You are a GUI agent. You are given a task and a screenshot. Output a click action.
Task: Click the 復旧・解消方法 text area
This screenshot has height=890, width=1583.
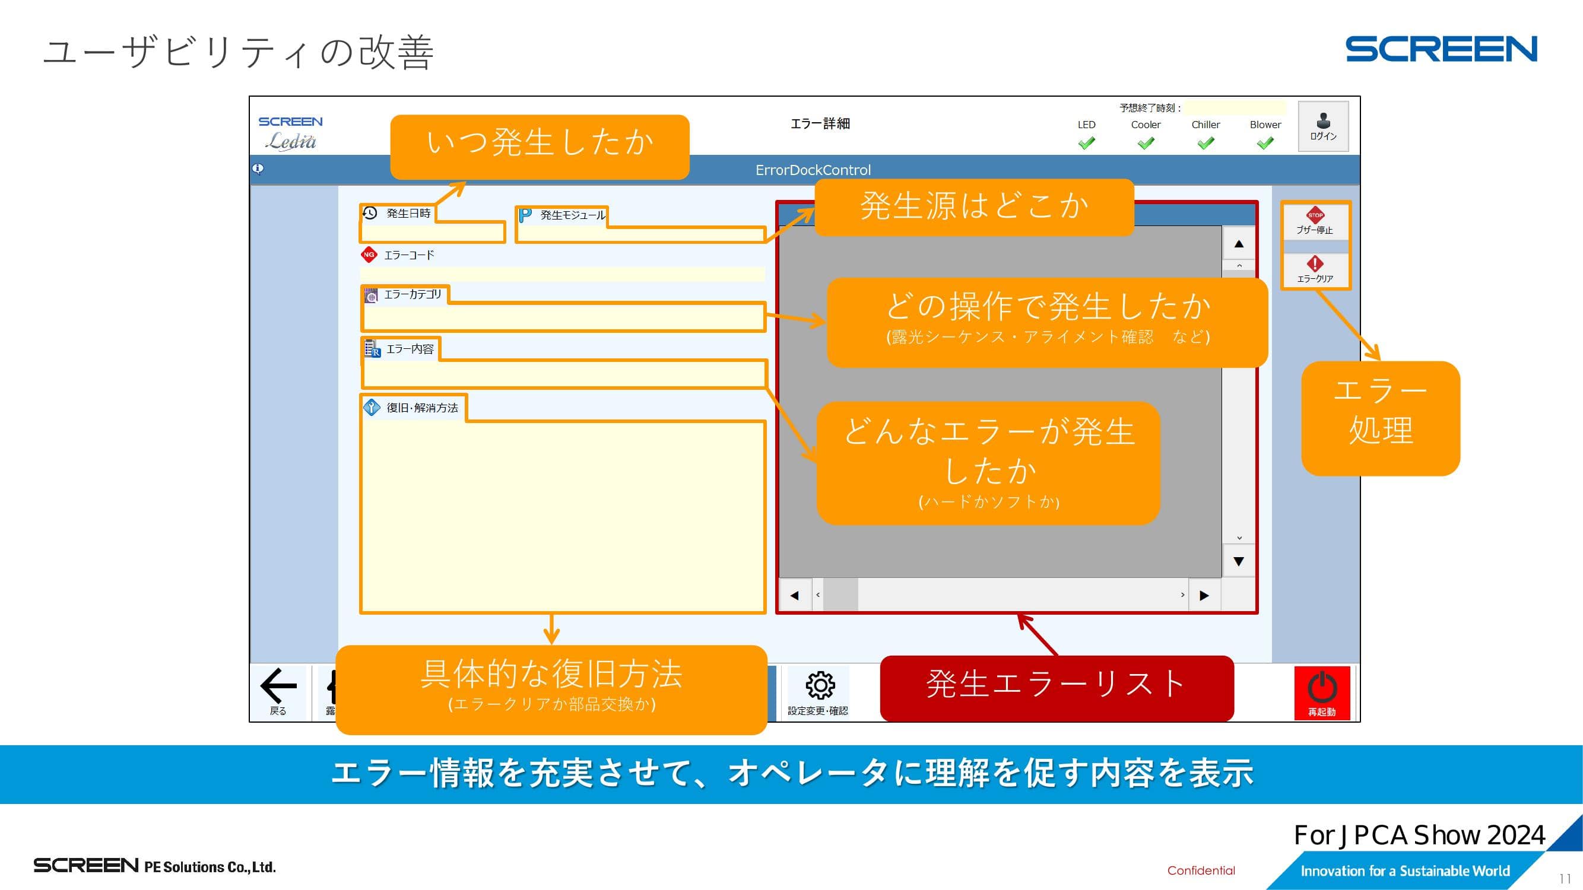point(562,516)
